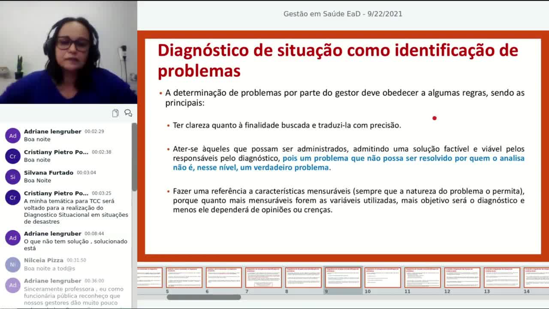Click timestamp 00:36:00 in chat
This screenshot has width=549, height=309.
[94, 281]
